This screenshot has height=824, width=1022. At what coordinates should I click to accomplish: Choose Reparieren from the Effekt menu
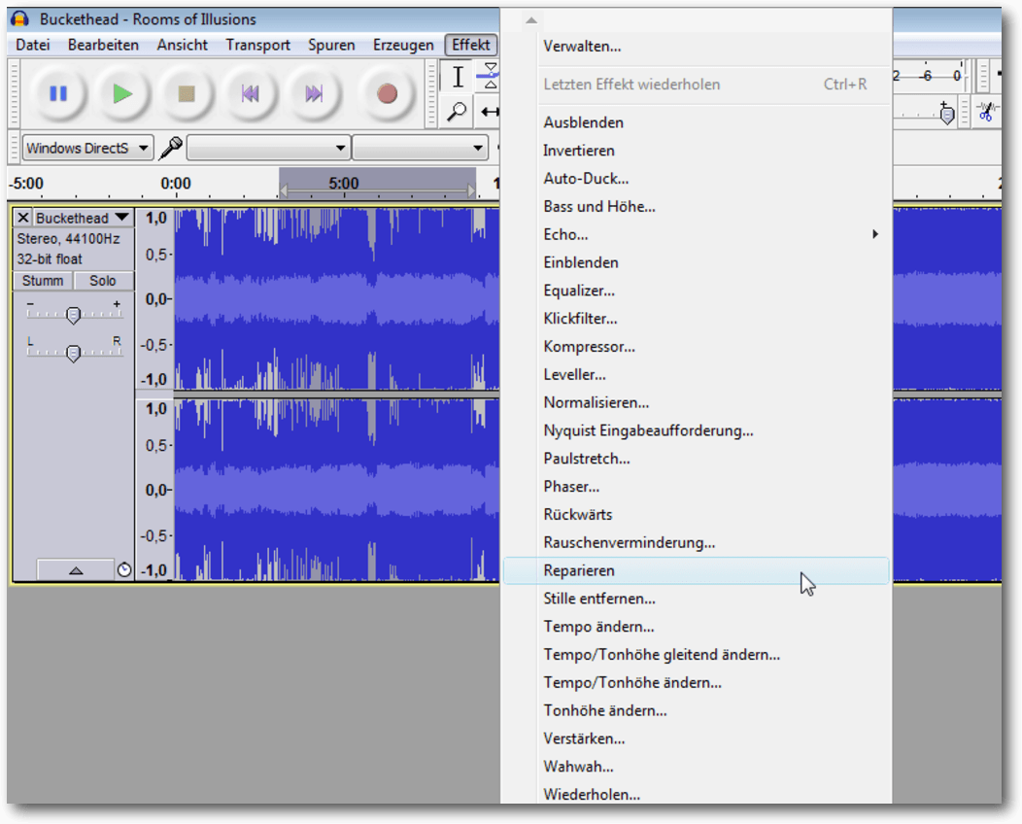pyautogui.click(x=579, y=570)
